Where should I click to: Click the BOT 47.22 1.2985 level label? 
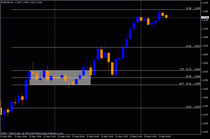click(190, 84)
